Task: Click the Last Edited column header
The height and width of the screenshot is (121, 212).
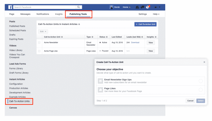Action: click(117, 37)
